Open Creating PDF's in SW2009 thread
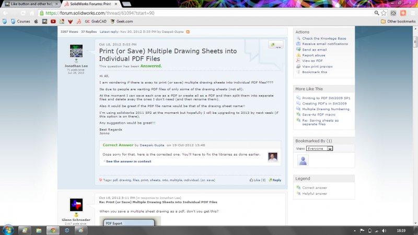 coord(324,103)
